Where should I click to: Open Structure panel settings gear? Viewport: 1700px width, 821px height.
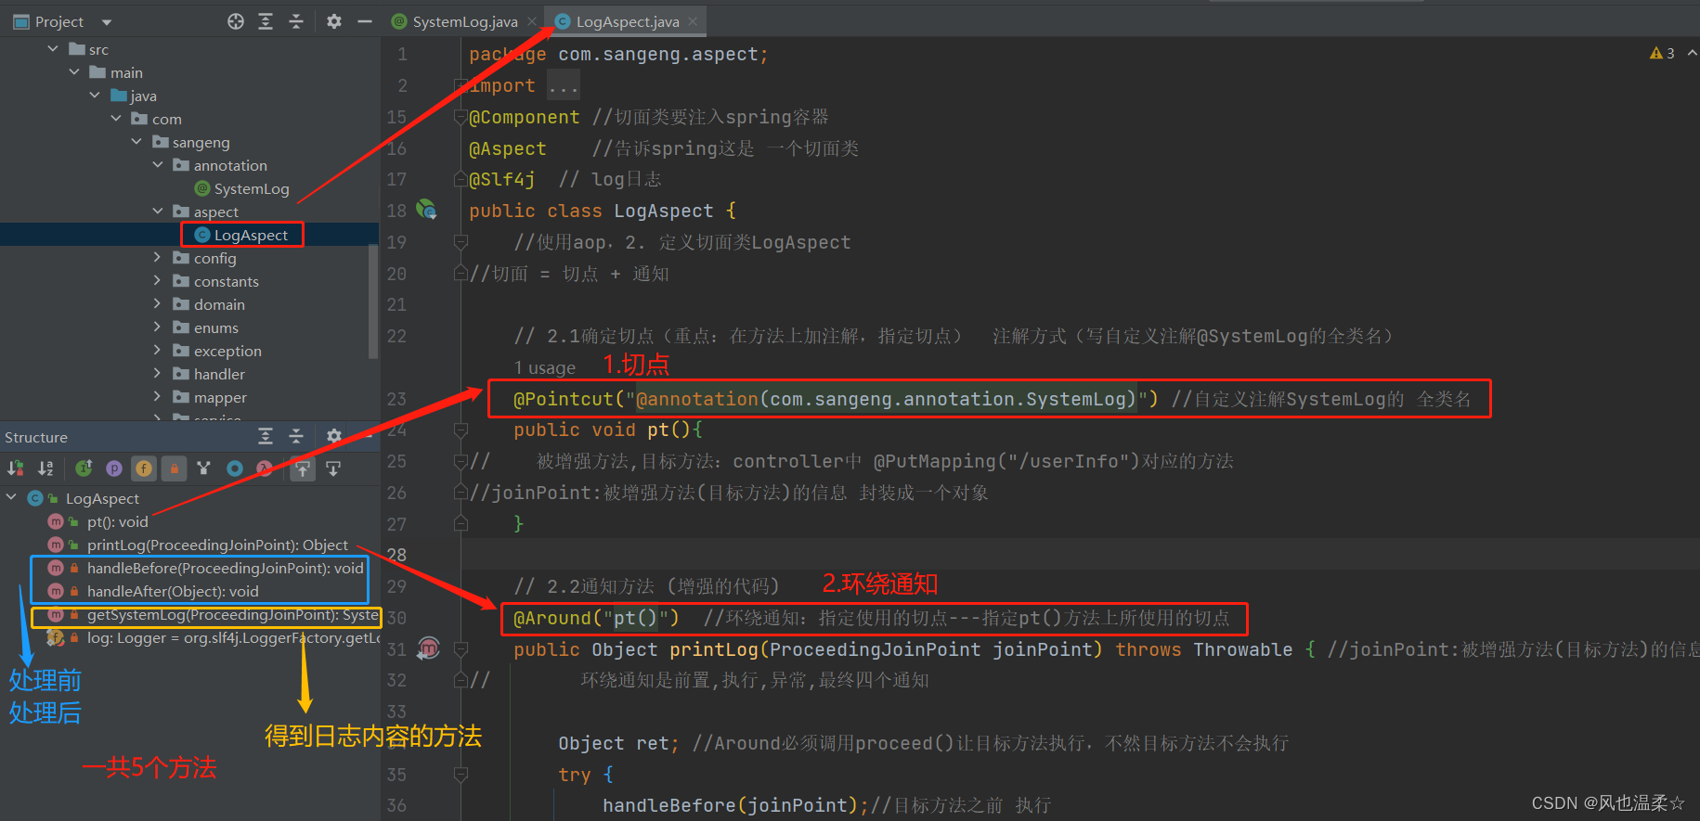(334, 436)
